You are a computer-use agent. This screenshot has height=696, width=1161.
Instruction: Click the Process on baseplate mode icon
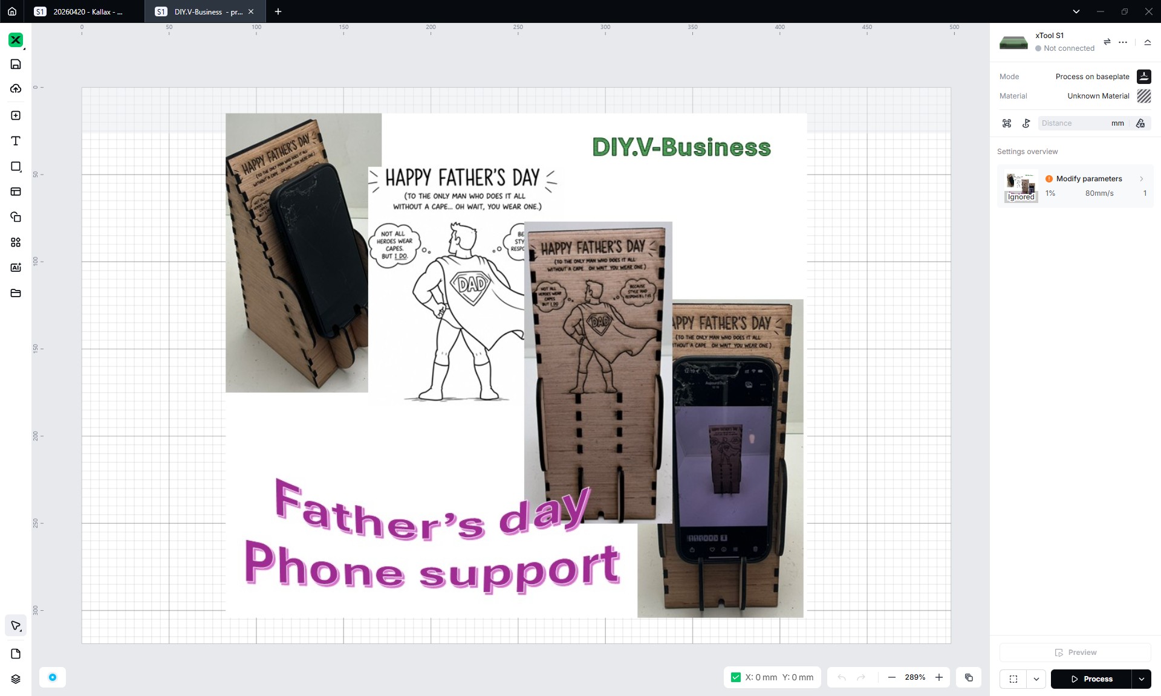(x=1144, y=77)
